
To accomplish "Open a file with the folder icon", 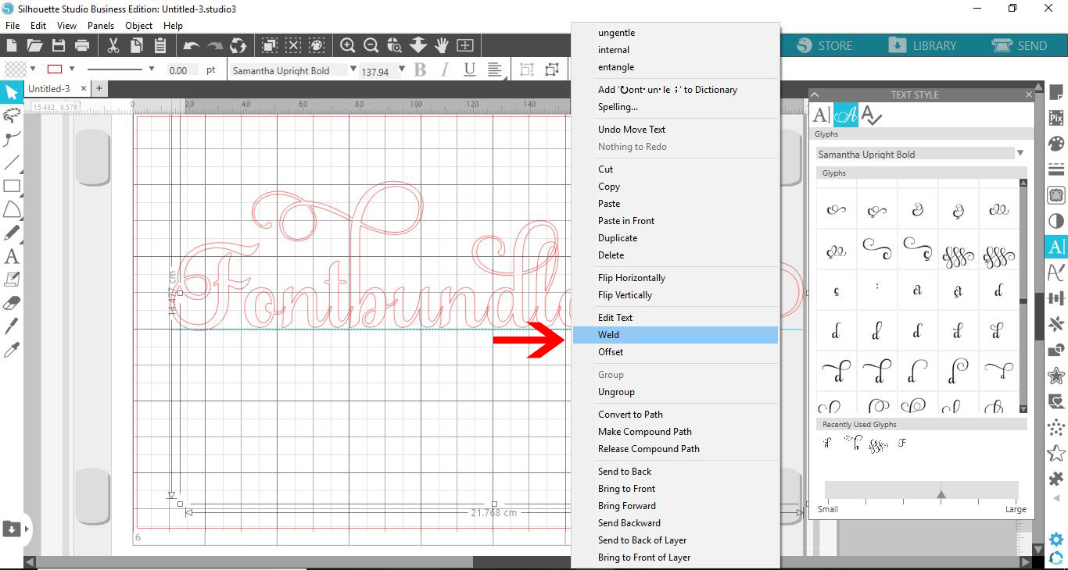I will pyautogui.click(x=35, y=45).
